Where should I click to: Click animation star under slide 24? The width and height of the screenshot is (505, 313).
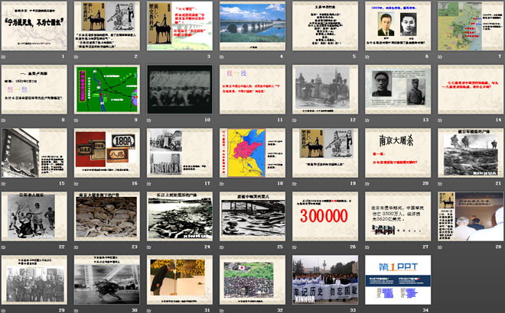(x=149, y=247)
